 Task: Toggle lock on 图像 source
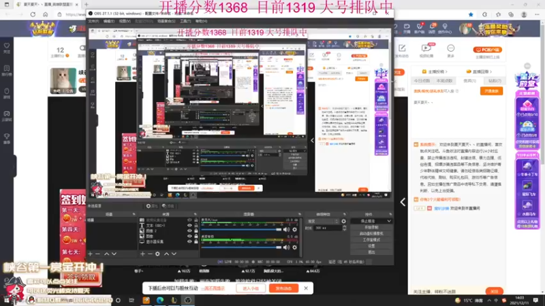click(196, 236)
